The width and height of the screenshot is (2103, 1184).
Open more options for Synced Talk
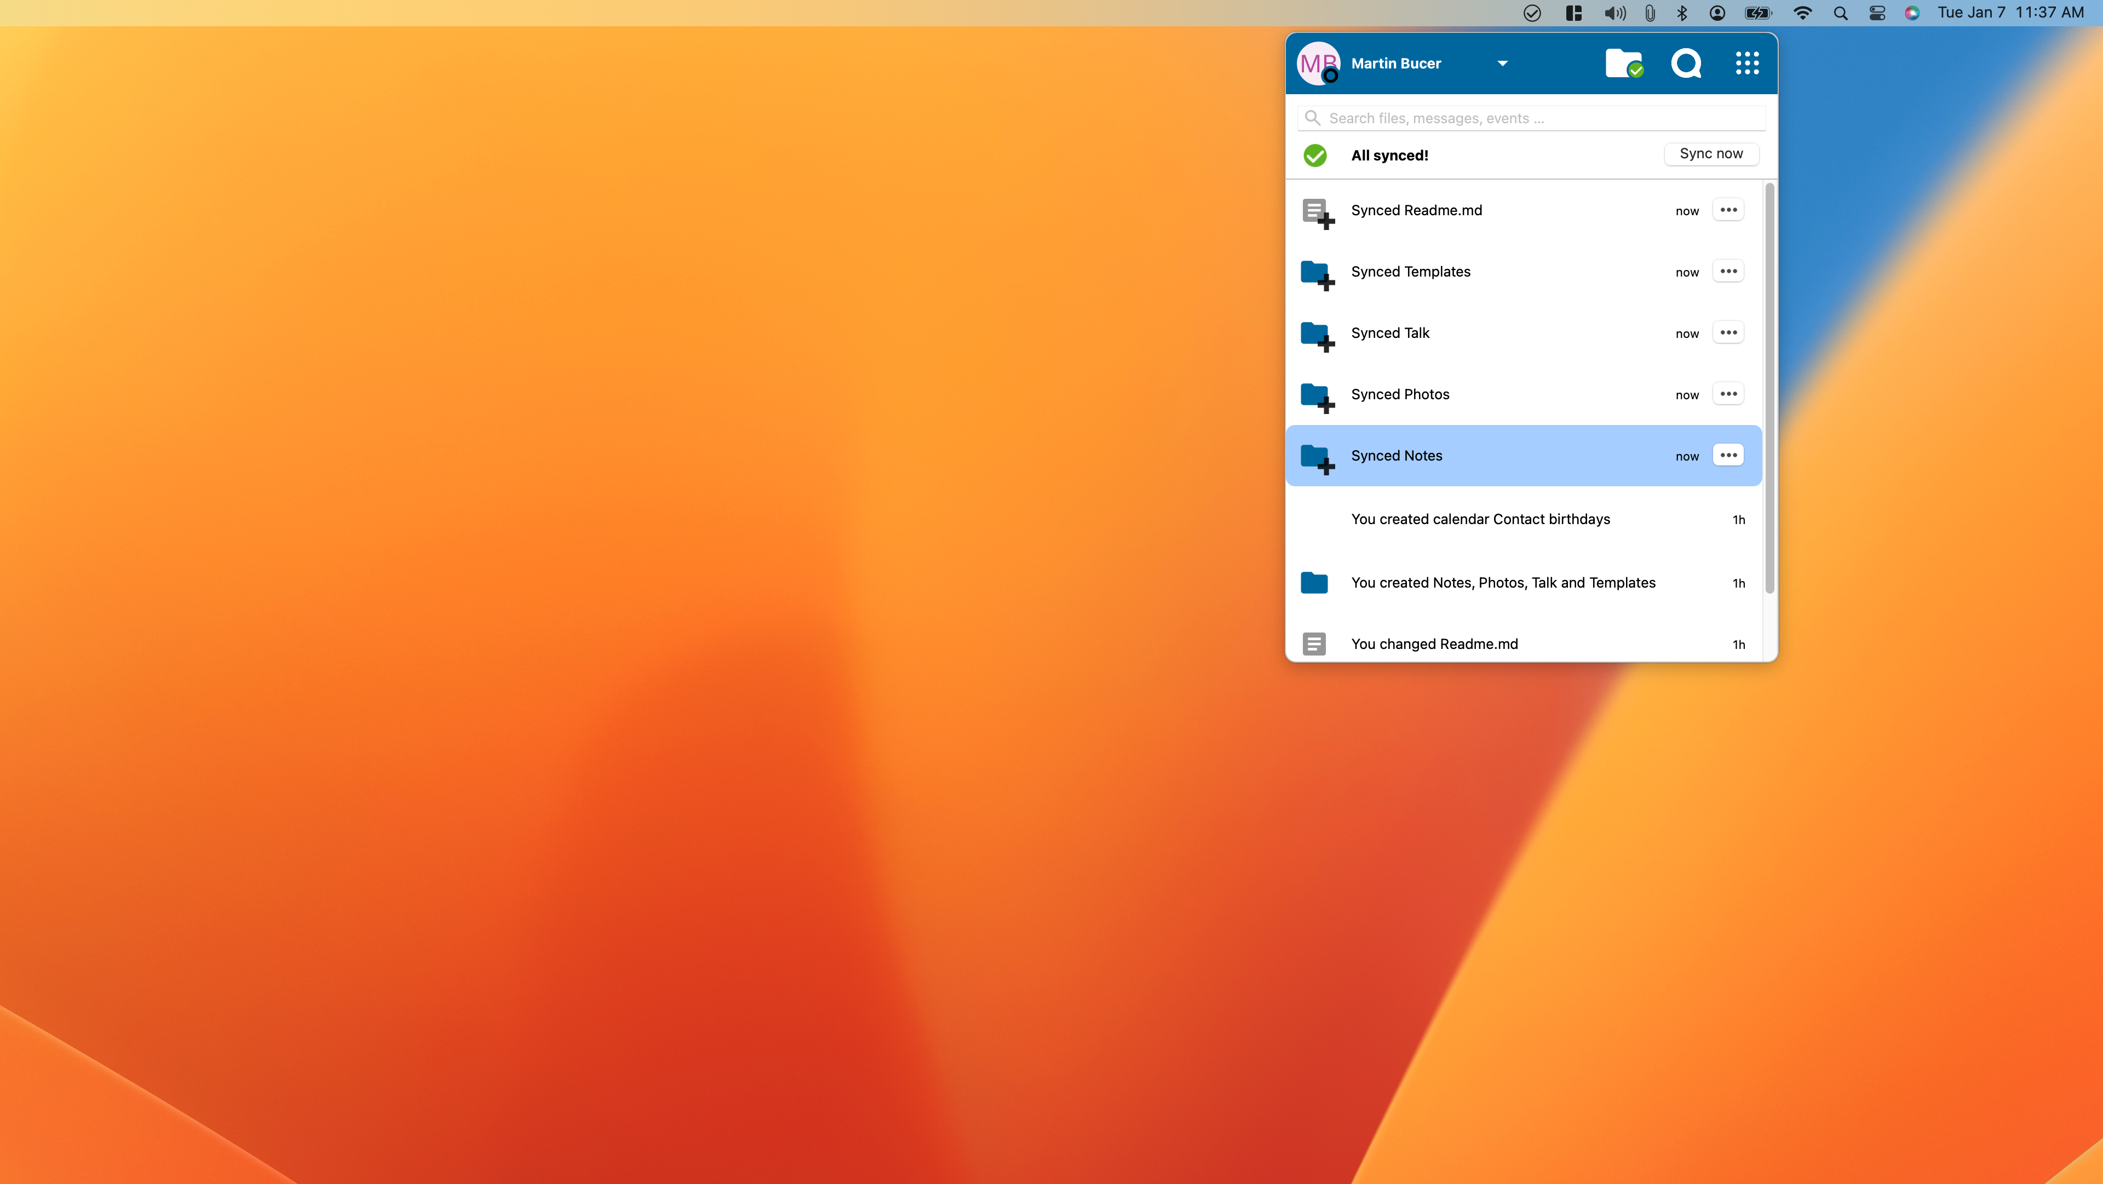point(1728,332)
